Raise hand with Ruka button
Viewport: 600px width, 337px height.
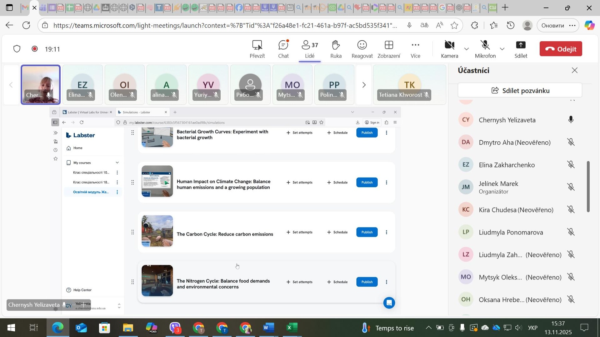[x=336, y=49]
